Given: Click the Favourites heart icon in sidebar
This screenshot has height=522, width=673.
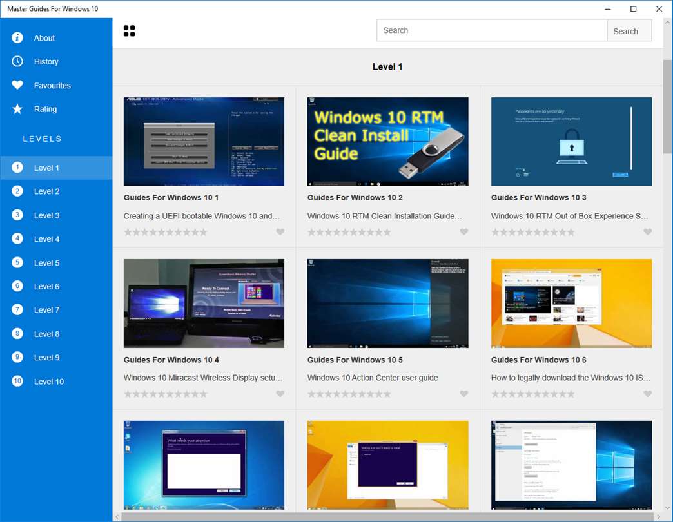Looking at the screenshot, I should [17, 85].
